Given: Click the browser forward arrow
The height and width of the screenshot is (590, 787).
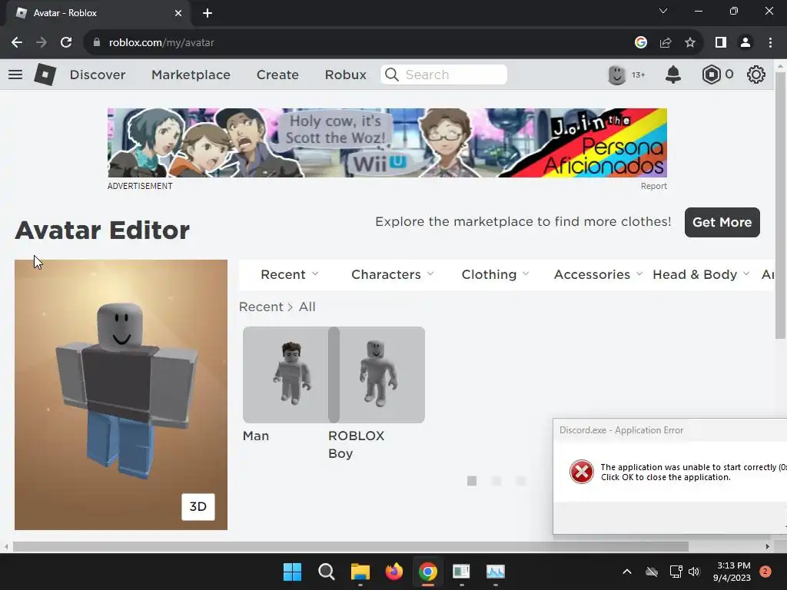Looking at the screenshot, I should click(42, 43).
